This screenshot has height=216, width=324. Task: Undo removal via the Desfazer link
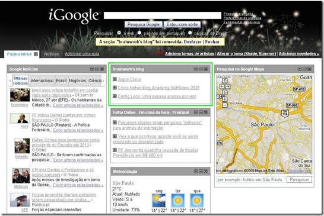(x=193, y=42)
